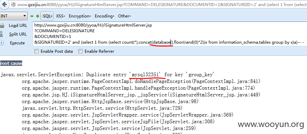This screenshot has height=134, width=307.
Task: Click the 'JspServlet.java:259' trace line
Action: coord(109,128)
